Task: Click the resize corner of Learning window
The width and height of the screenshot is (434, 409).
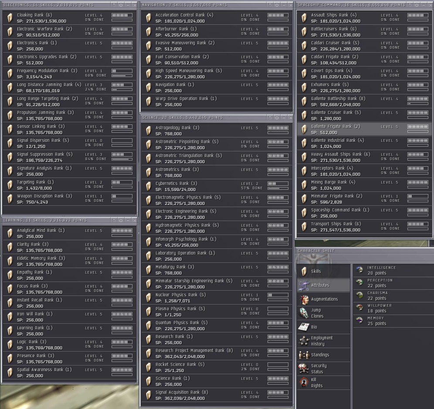Action: (136, 382)
